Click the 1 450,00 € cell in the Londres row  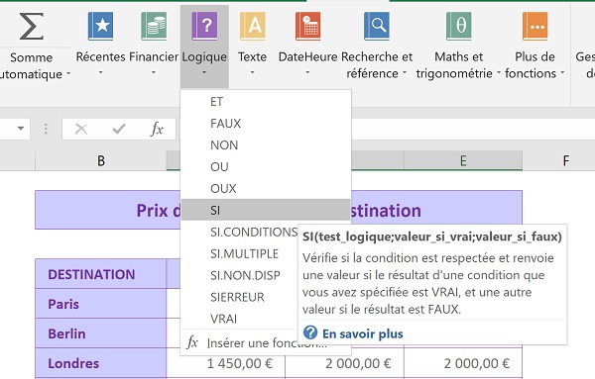(x=226, y=363)
